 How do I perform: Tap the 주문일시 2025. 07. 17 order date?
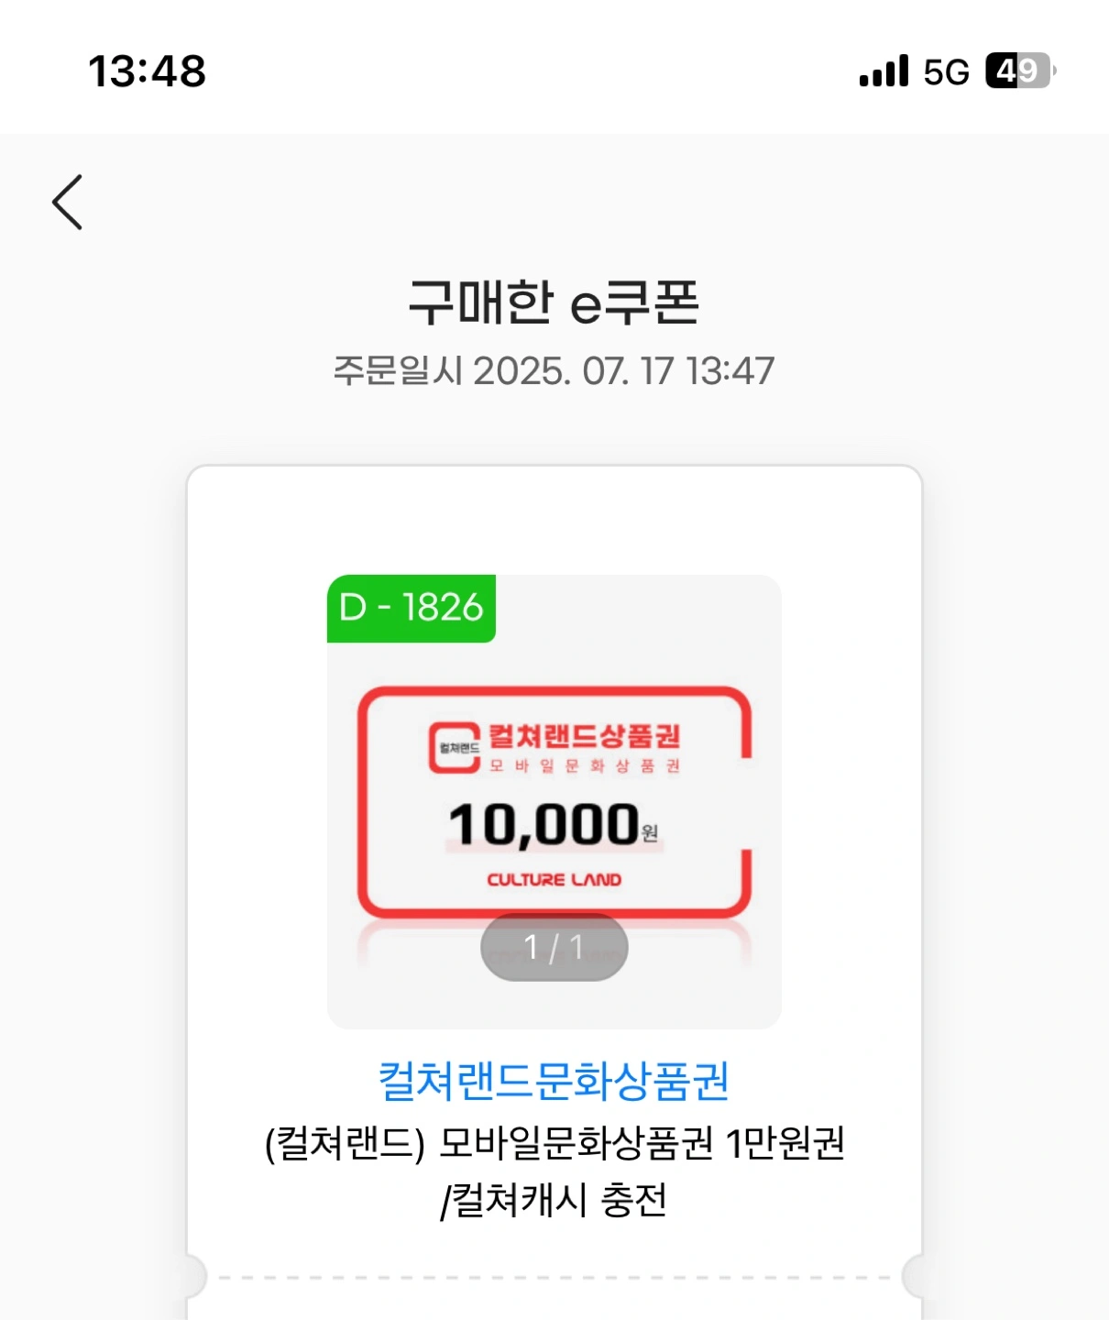(554, 371)
